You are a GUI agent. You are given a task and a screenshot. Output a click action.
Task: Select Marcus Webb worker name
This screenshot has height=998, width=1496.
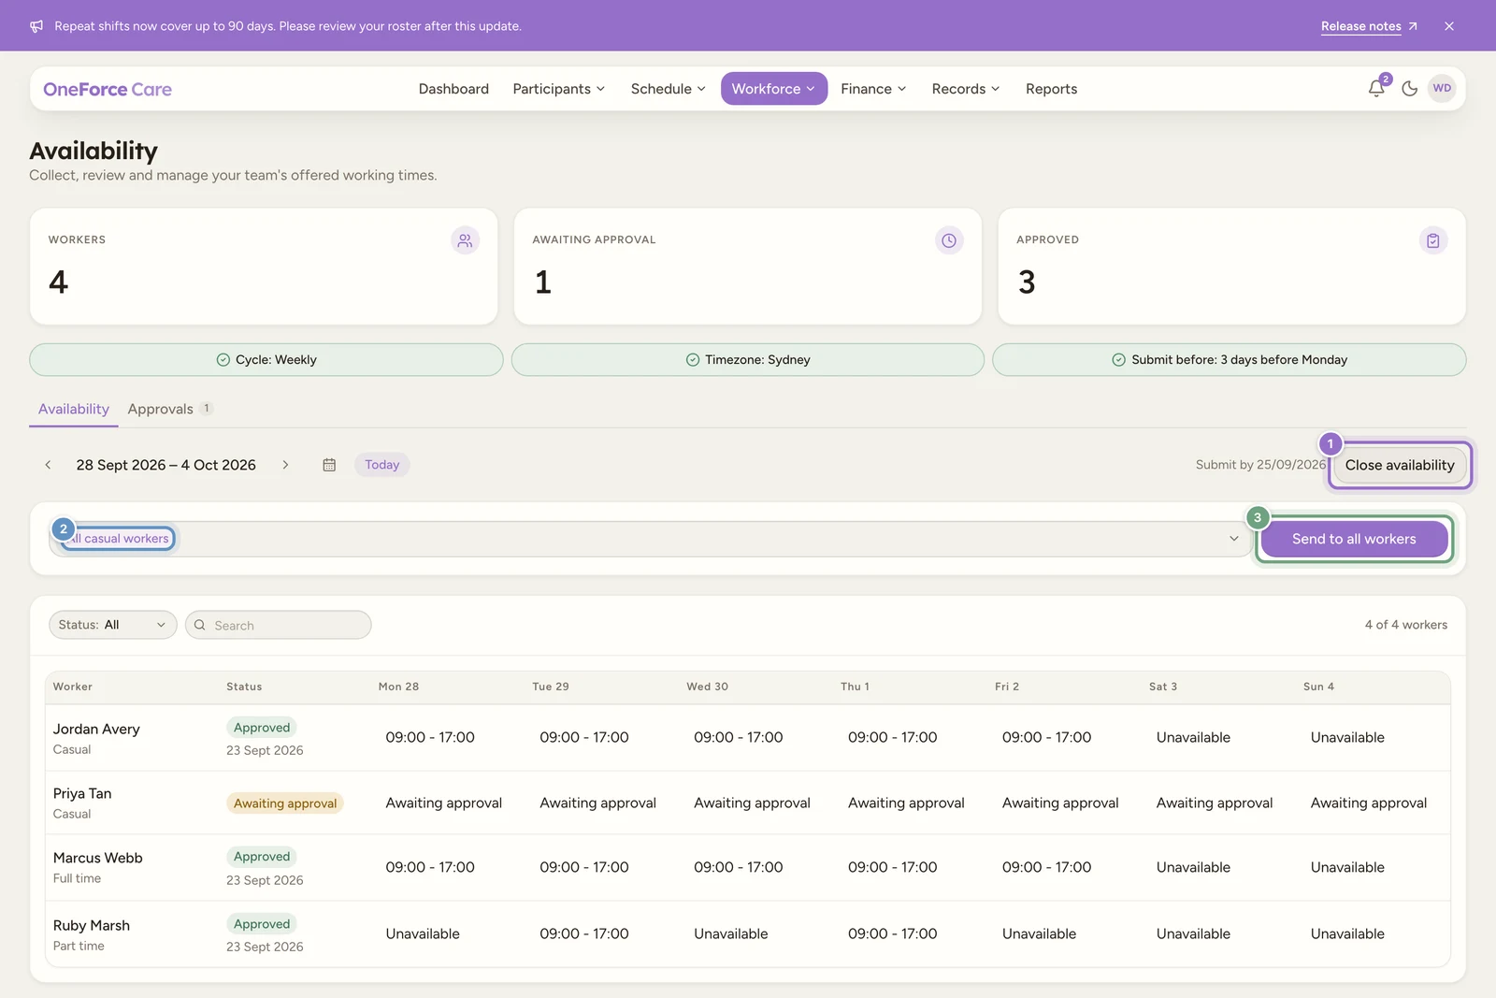coord(98,858)
